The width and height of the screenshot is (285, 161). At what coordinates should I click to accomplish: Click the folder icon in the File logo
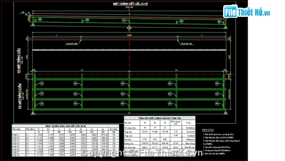pyautogui.click(x=230, y=12)
